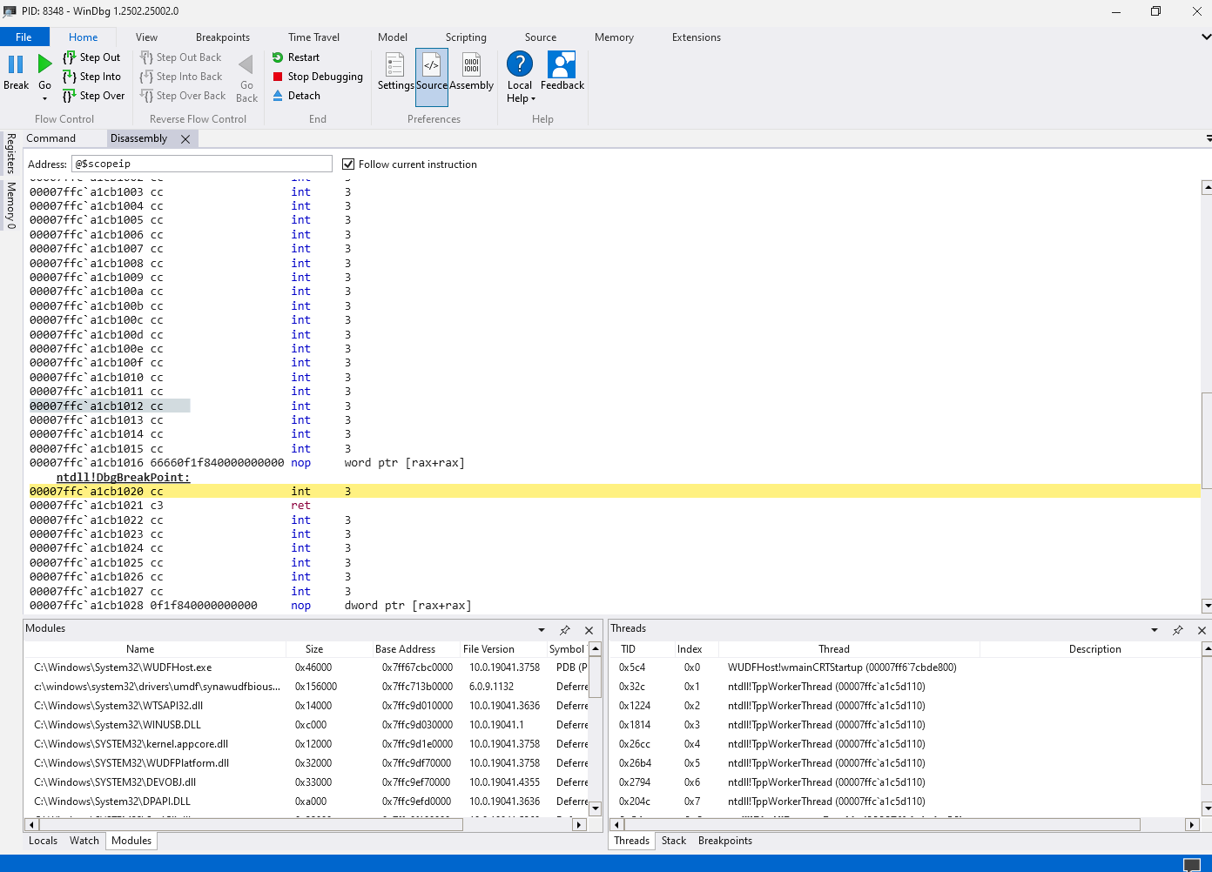1212x872 pixels.
Task: Expand the Memory 0 side panel
Action: [10, 205]
